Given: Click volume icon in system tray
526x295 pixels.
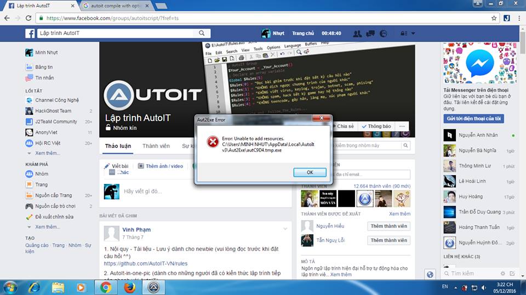Looking at the screenshot, I should [x=483, y=288].
